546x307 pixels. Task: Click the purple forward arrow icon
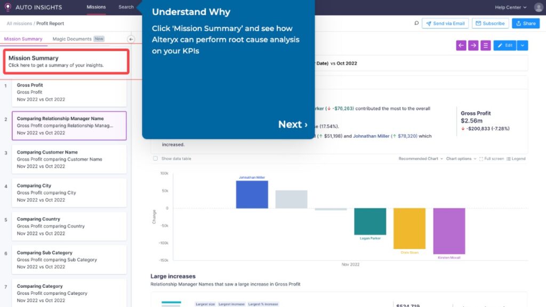coord(474,45)
